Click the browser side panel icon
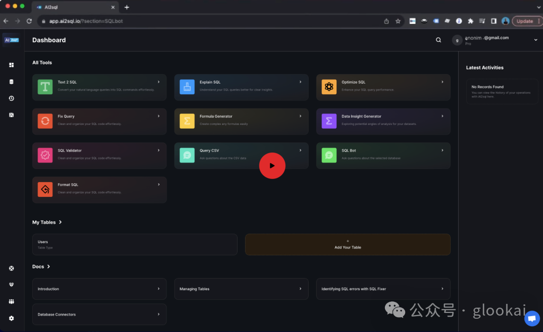The width and height of the screenshot is (543, 332). [494, 21]
